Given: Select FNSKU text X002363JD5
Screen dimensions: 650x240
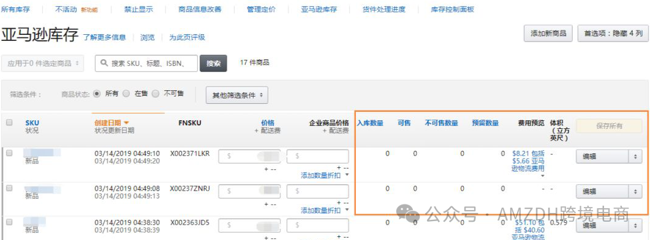Looking at the screenshot, I should tap(190, 223).
